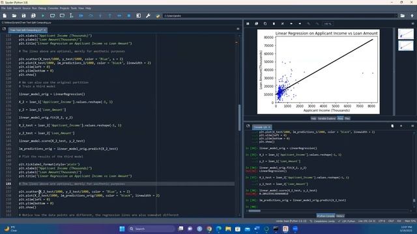The width and height of the screenshot is (417, 234).
Task: Click the Save all files icon
Action: [x=33, y=16]
